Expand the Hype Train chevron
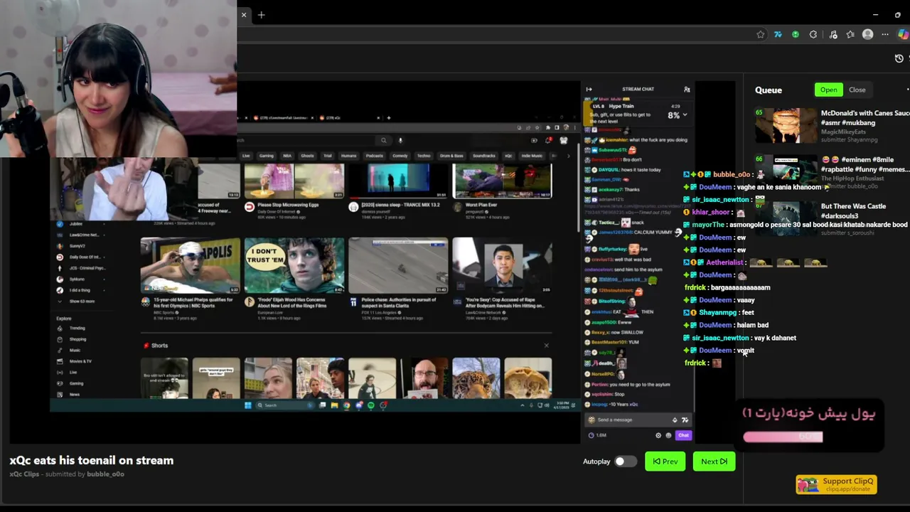 click(685, 114)
